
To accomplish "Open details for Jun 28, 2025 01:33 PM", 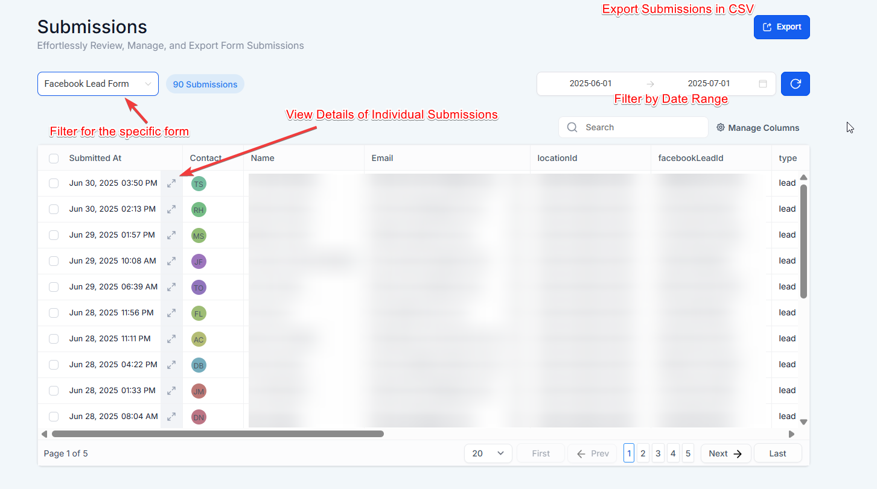I will click(171, 391).
